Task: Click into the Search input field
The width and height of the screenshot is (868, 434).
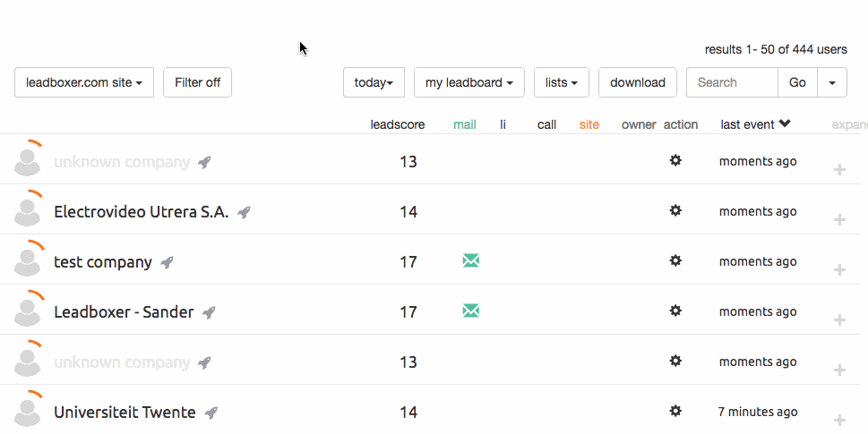Action: pos(731,82)
